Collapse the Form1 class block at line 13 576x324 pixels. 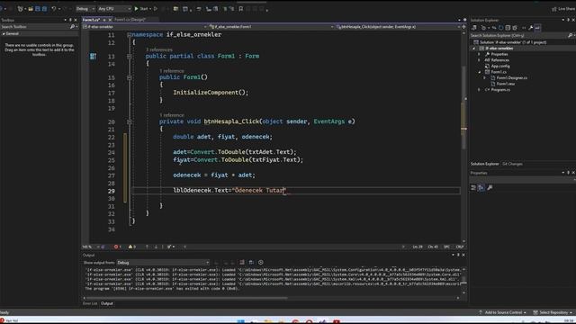tap(129, 56)
